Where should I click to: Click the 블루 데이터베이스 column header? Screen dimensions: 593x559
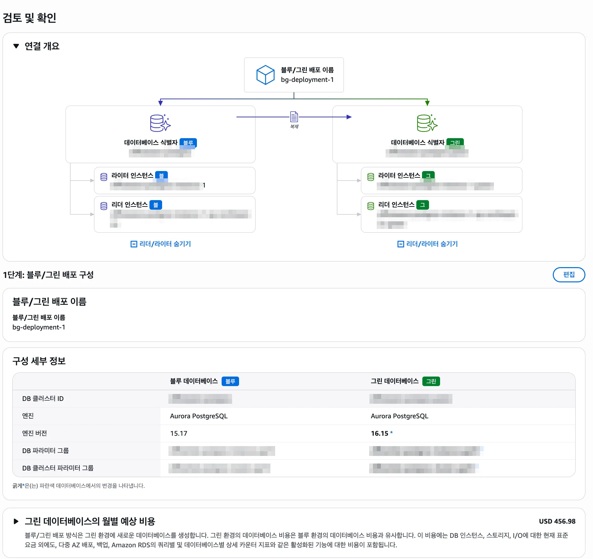[194, 381]
